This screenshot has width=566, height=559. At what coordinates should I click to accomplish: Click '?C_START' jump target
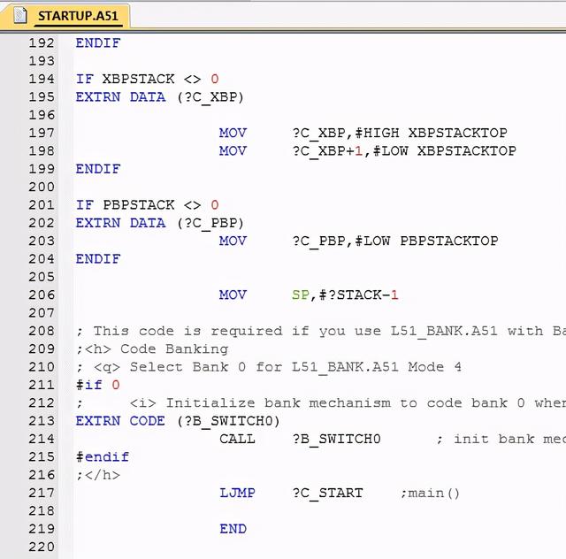pyautogui.click(x=328, y=493)
